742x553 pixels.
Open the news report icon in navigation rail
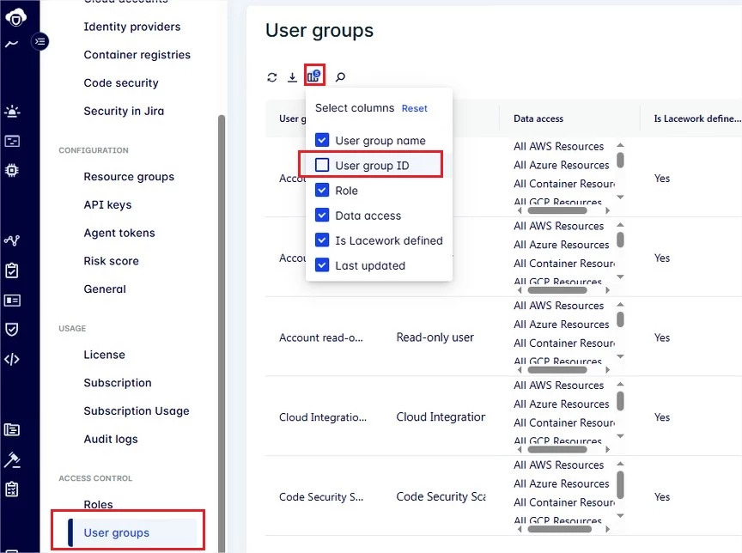coord(12,429)
